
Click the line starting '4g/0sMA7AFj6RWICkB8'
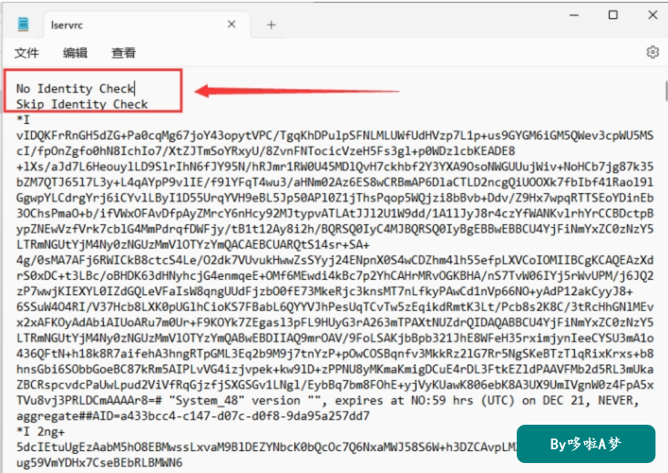point(334,260)
